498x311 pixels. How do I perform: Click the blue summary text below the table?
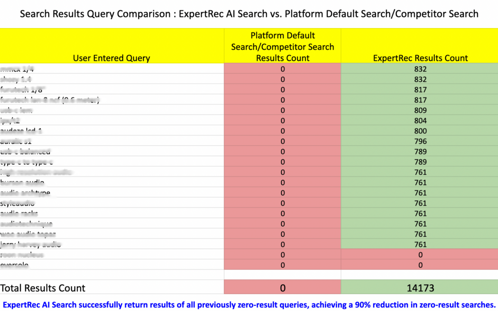249,304
